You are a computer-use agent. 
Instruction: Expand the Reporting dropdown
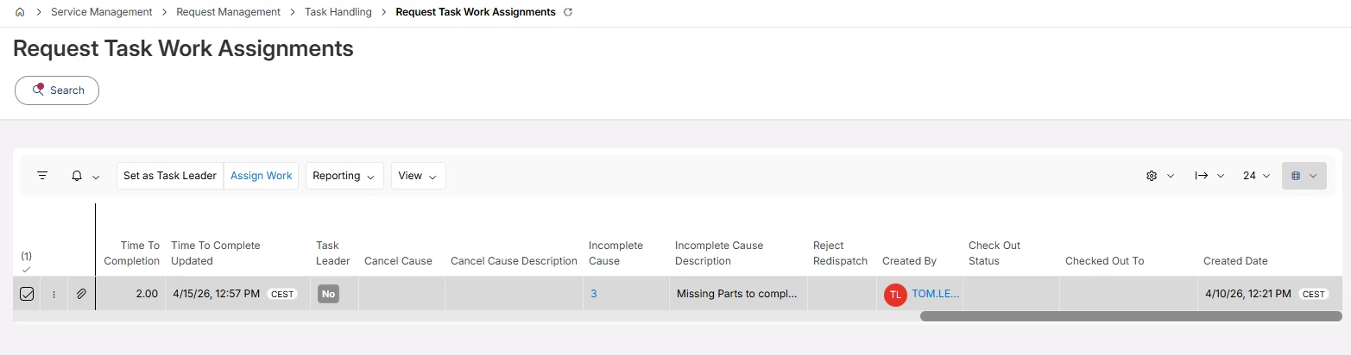tap(344, 176)
